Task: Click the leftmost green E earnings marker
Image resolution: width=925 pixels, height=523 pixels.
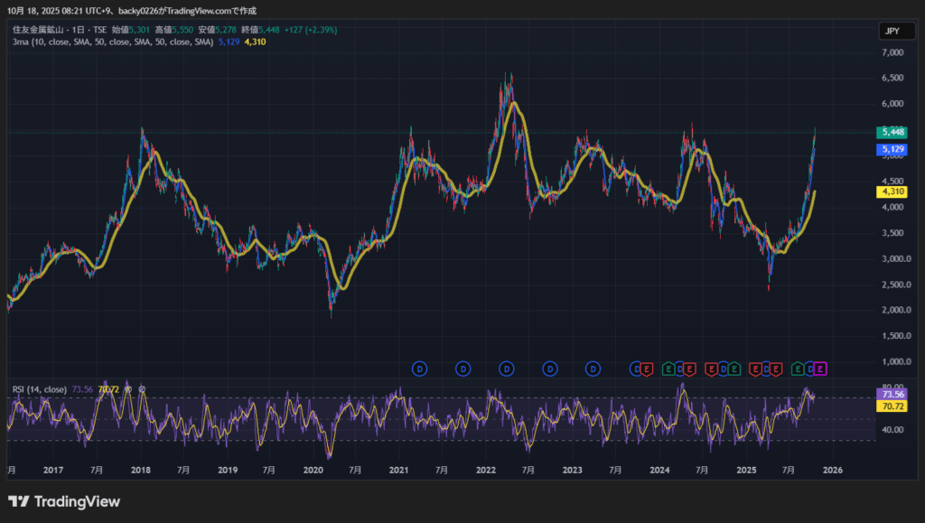Action: tap(668, 368)
